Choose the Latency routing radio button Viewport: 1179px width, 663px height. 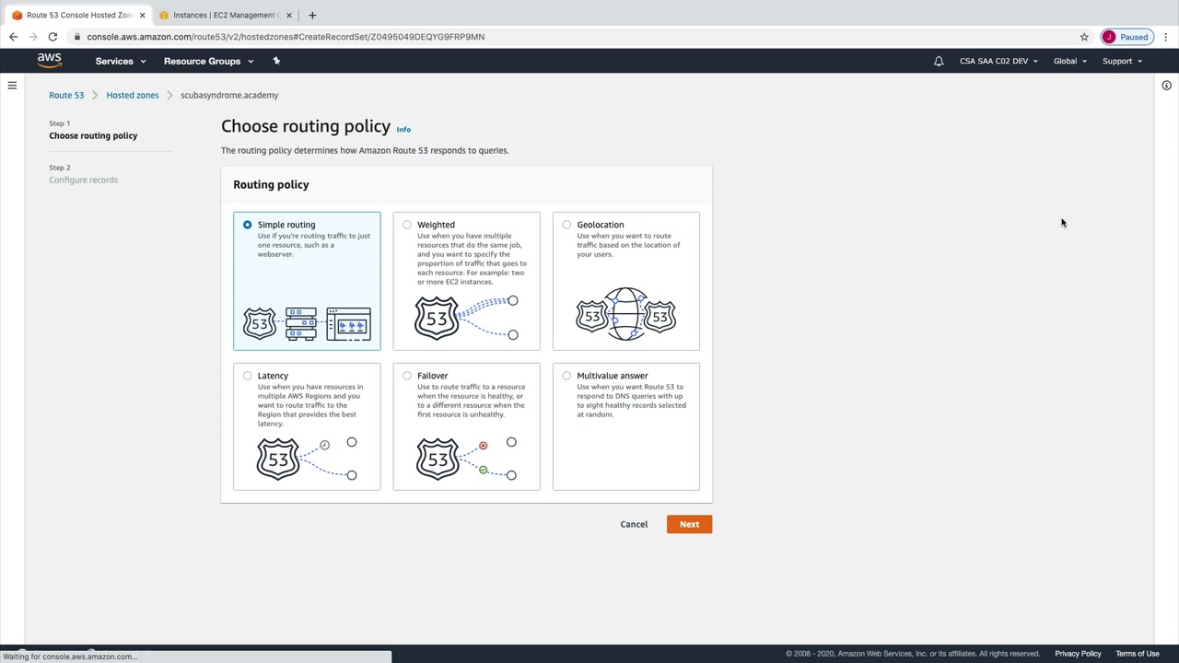[247, 376]
